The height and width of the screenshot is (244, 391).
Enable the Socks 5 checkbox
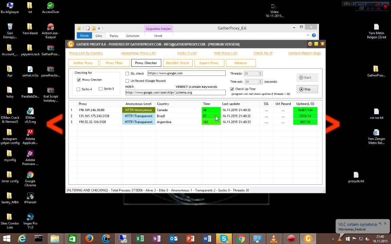point(100,89)
